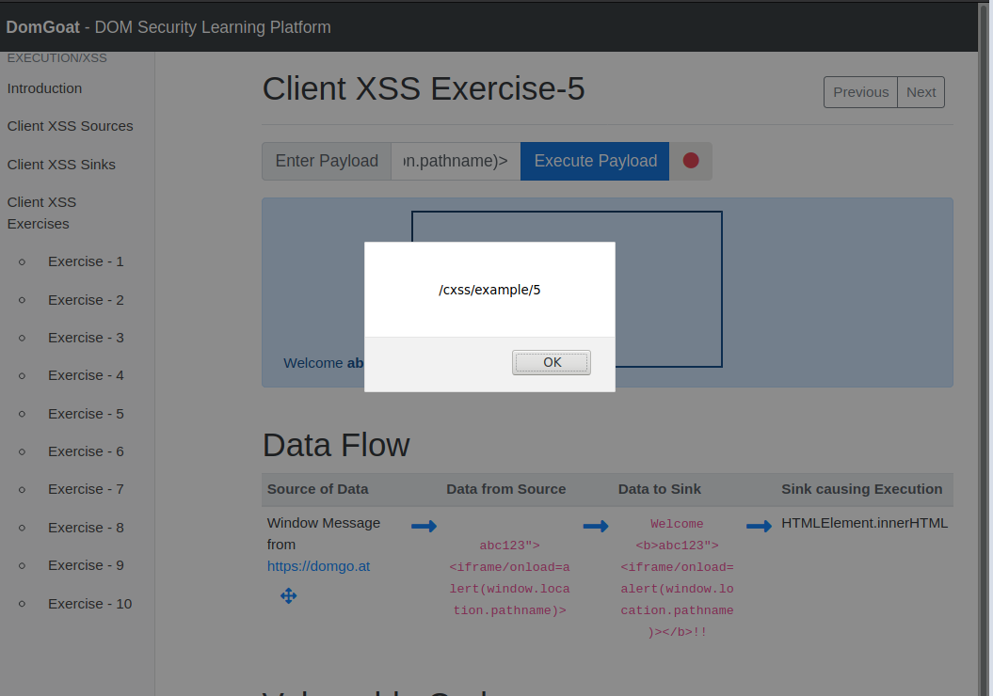Click blue arrow pointing to HTMLElement.innerHTML
Image resolution: width=993 pixels, height=696 pixels.
(x=759, y=527)
